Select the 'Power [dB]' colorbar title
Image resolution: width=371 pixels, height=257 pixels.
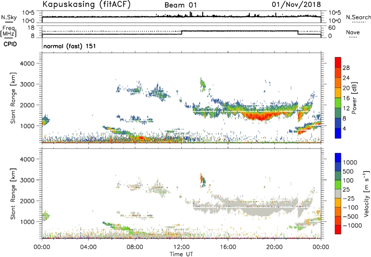354,98
